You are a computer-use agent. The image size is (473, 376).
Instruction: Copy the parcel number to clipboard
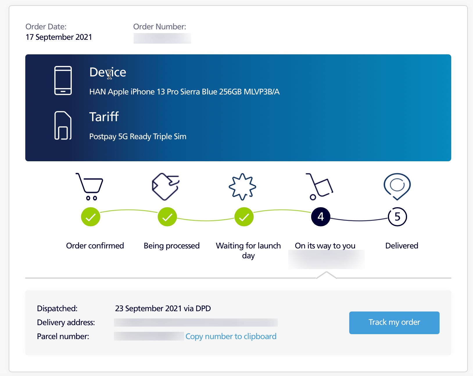tap(231, 336)
